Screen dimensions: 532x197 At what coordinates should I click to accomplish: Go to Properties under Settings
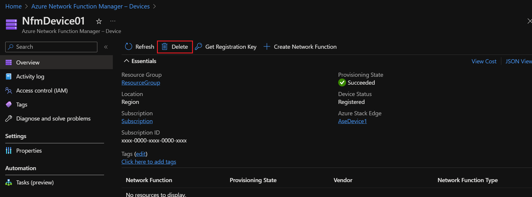[29, 151]
